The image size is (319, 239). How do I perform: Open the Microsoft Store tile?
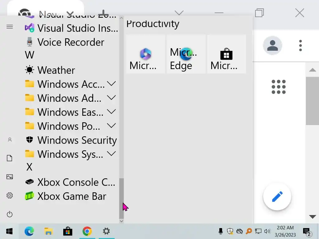click(x=226, y=54)
